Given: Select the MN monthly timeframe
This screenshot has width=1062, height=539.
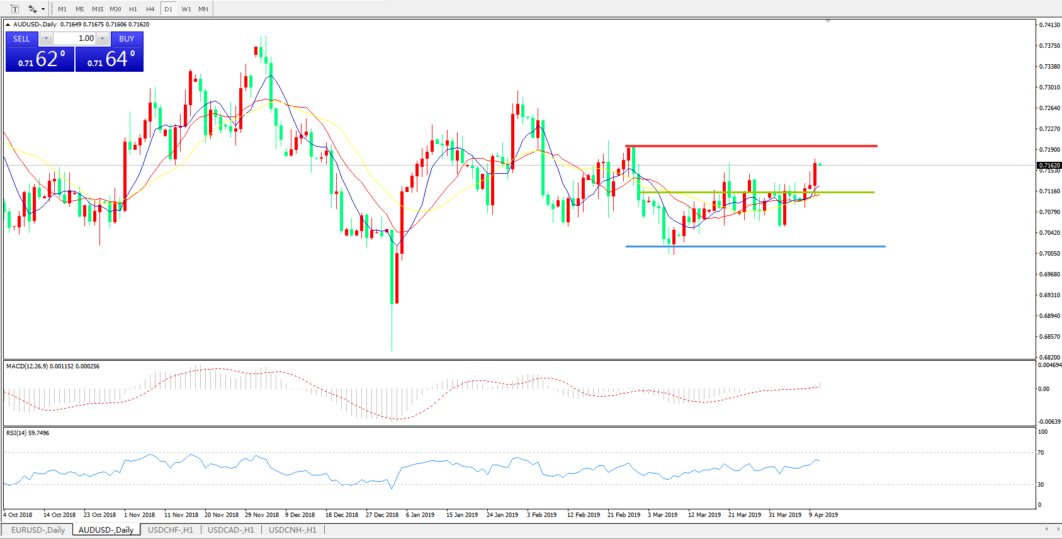Looking at the screenshot, I should [x=203, y=9].
